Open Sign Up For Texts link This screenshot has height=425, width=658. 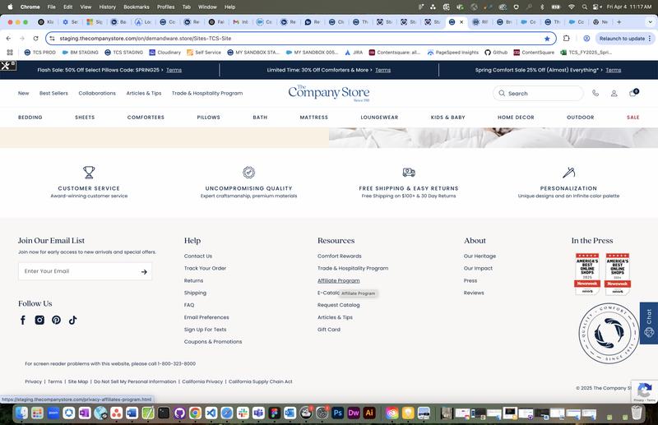(205, 330)
